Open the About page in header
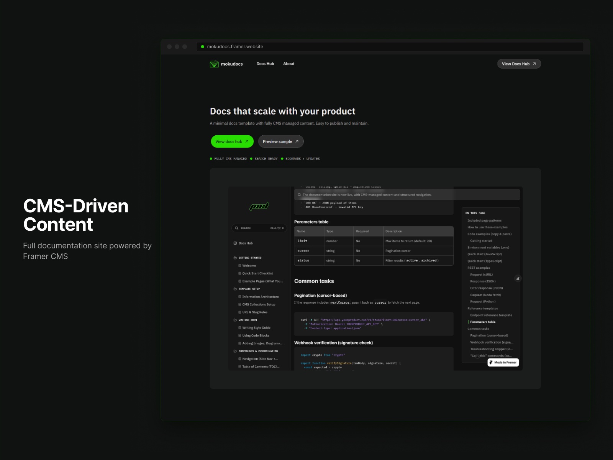 [288, 64]
